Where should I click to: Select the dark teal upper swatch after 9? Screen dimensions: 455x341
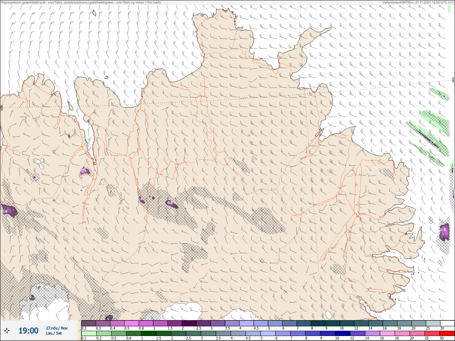(333, 323)
